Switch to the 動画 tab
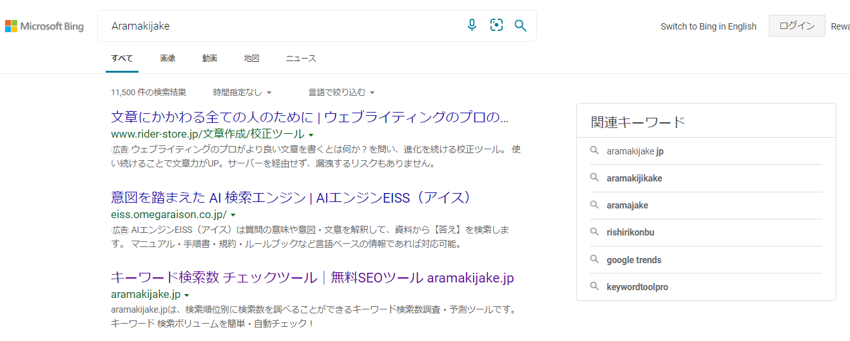 click(209, 59)
